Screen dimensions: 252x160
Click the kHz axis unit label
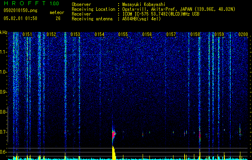tap(4, 32)
